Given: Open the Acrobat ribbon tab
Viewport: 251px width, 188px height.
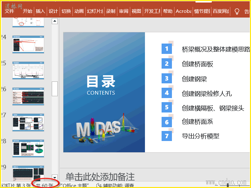Looking at the screenshot, I should [184, 11].
